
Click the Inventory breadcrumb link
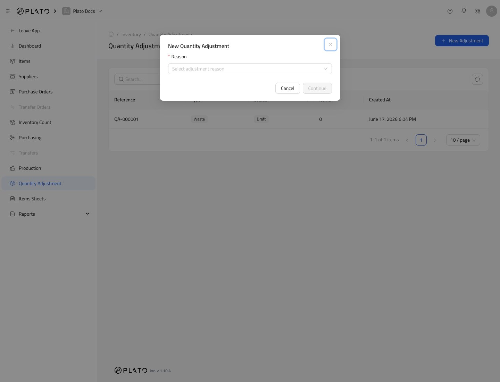(x=131, y=34)
